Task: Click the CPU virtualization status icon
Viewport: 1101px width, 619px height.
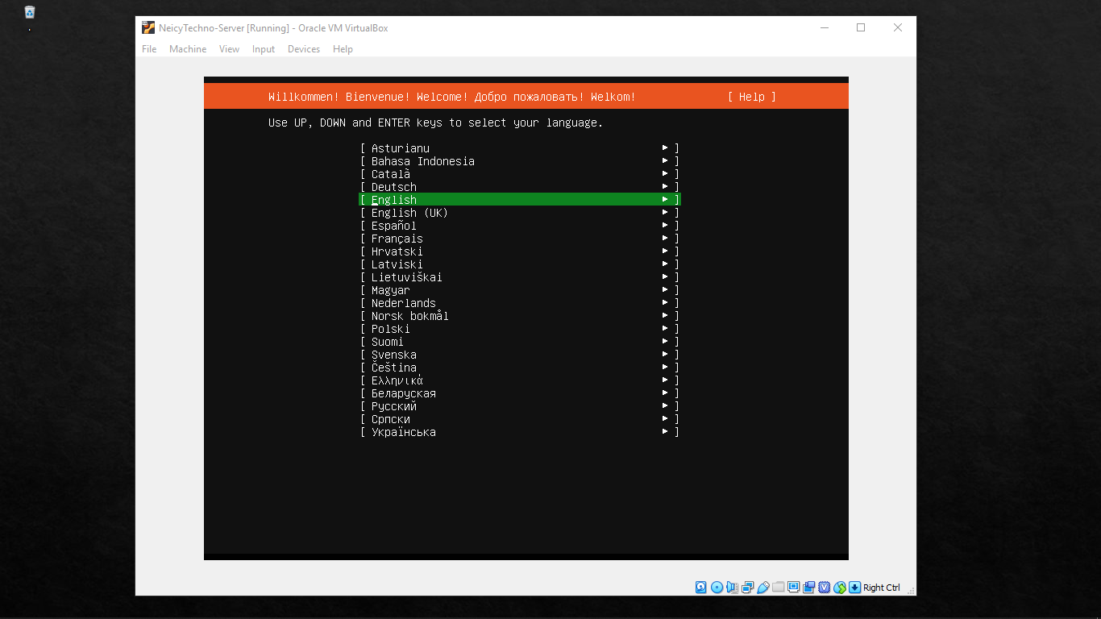Action: click(x=824, y=588)
